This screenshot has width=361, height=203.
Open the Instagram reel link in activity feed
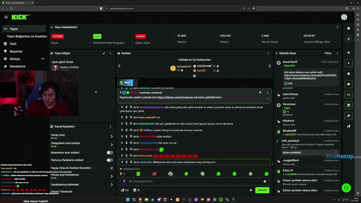[x=310, y=77]
